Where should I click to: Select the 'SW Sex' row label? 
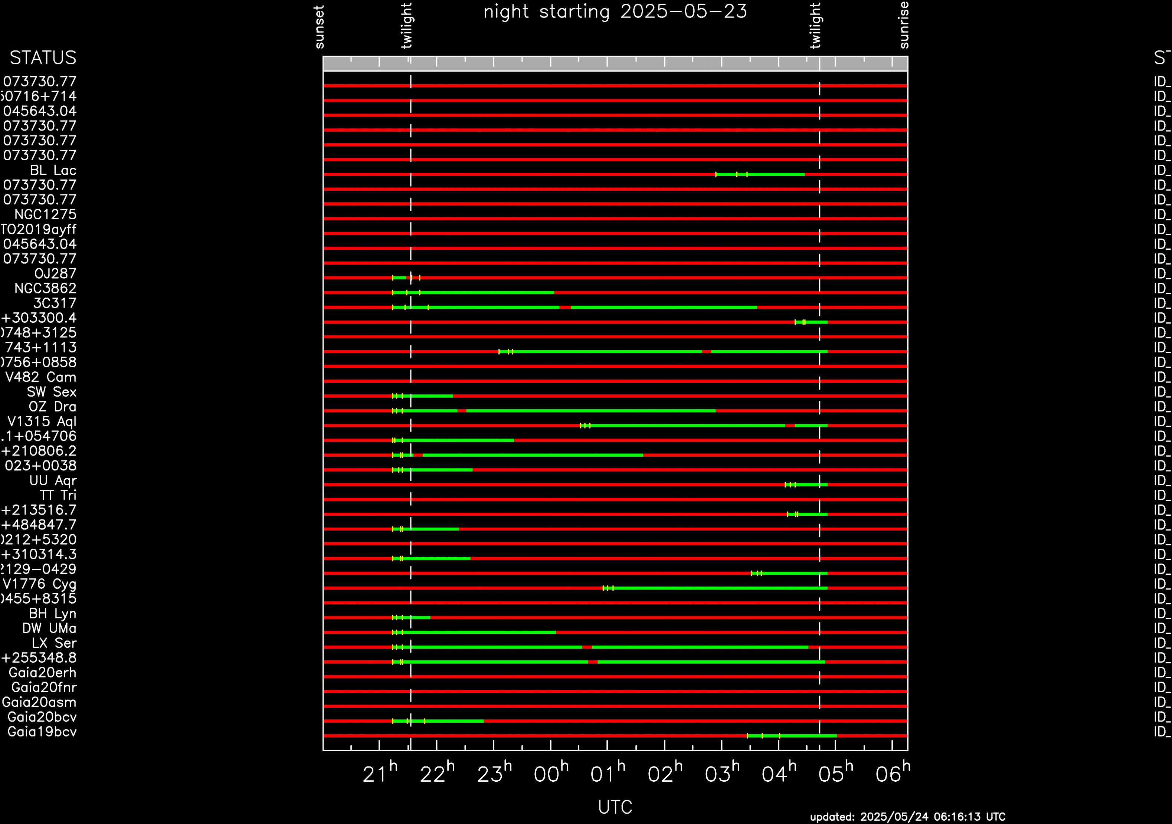52,393
